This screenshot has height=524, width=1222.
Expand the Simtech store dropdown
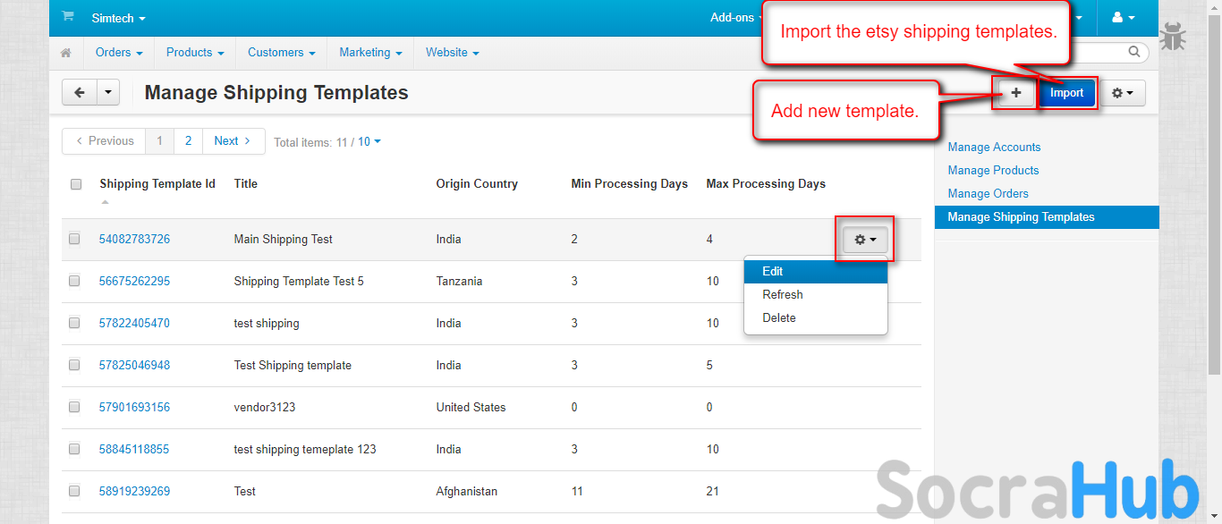118,18
